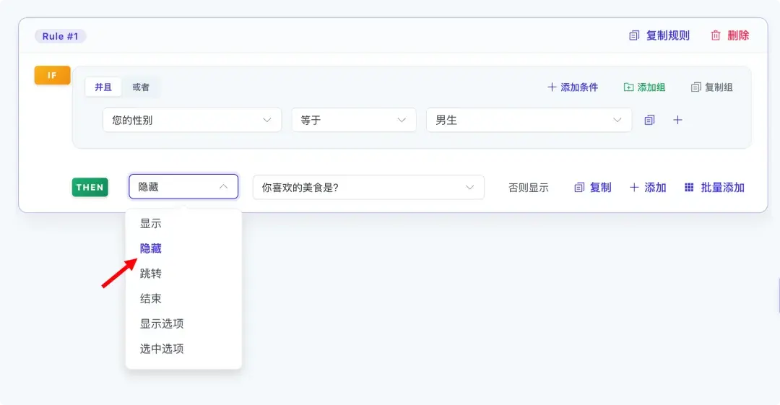780x405 pixels.
Task: Click 添加 in the THEN row
Action: [648, 188]
